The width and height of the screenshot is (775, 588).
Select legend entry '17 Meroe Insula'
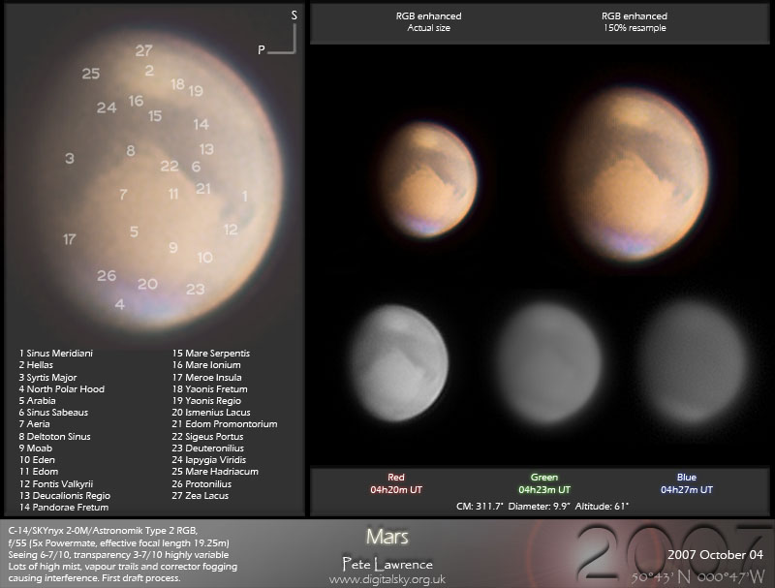point(207,377)
